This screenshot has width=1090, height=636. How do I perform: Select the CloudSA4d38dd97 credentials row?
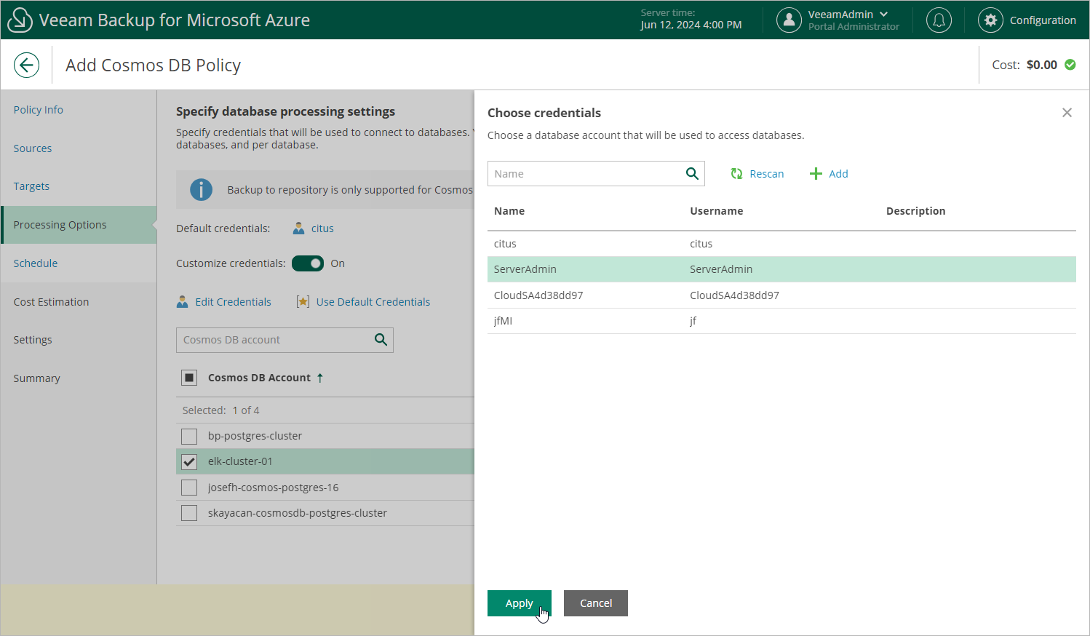(x=781, y=295)
